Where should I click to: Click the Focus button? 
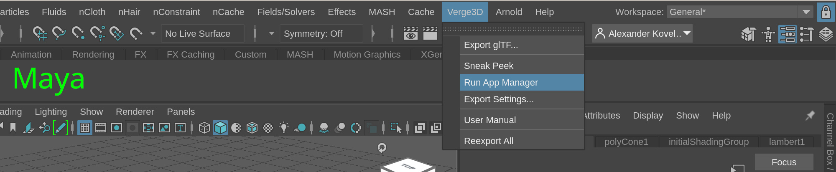(784, 162)
